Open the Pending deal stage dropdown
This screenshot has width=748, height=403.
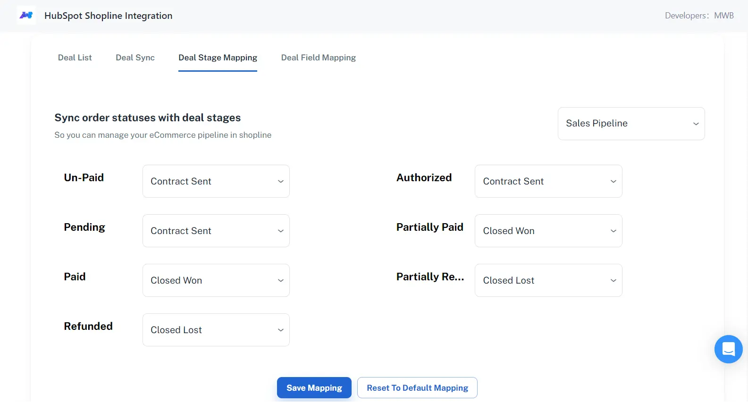click(216, 231)
